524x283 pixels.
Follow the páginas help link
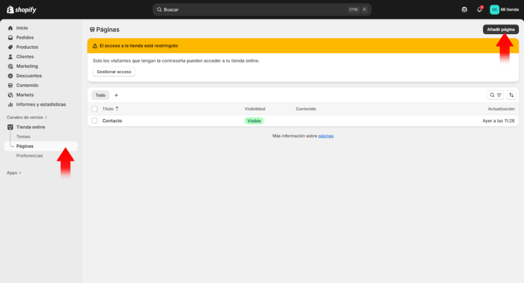tap(326, 136)
